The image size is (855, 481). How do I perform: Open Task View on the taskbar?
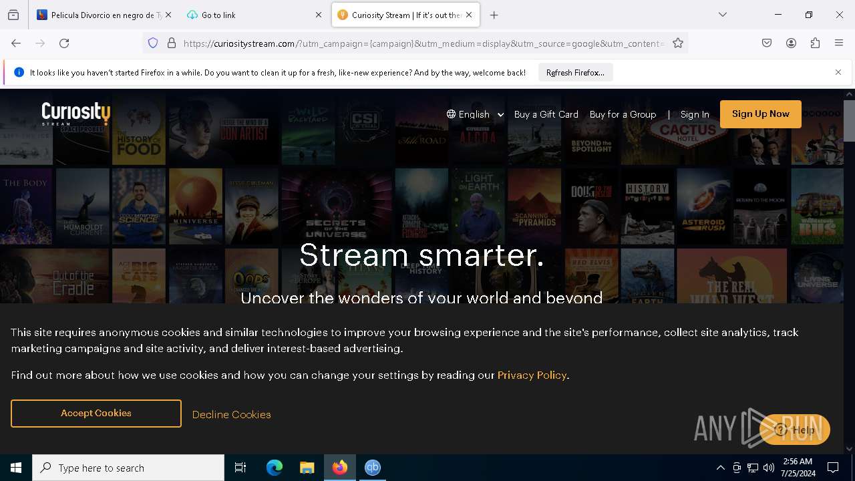point(240,468)
